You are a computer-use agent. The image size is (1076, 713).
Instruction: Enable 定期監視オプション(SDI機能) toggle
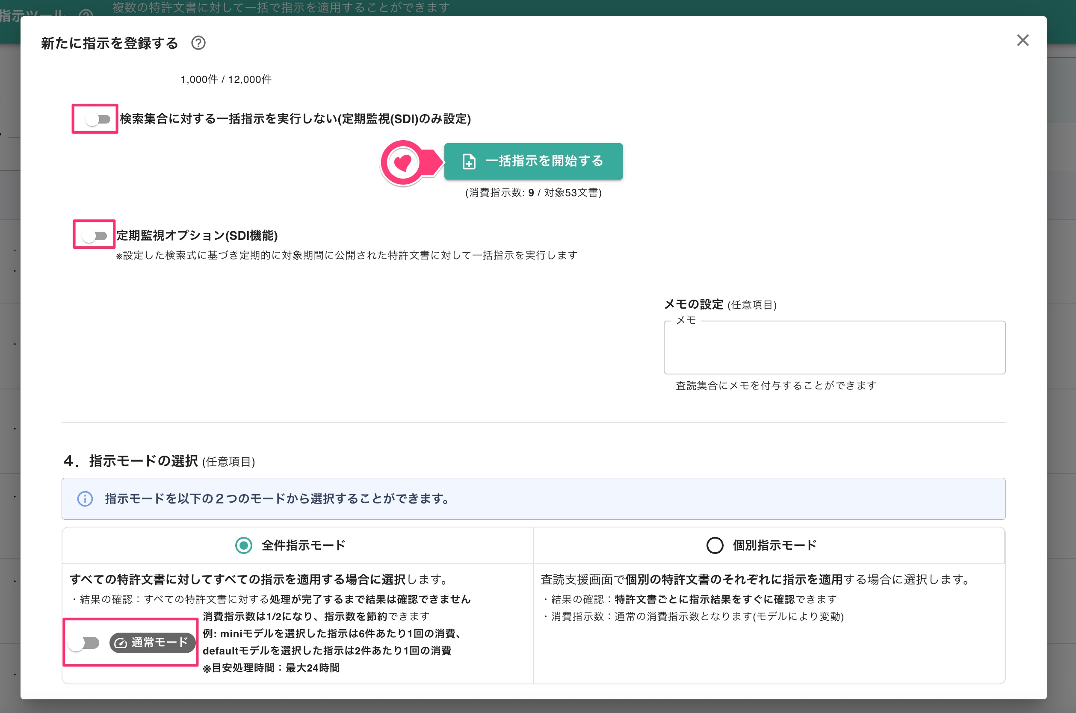[94, 236]
